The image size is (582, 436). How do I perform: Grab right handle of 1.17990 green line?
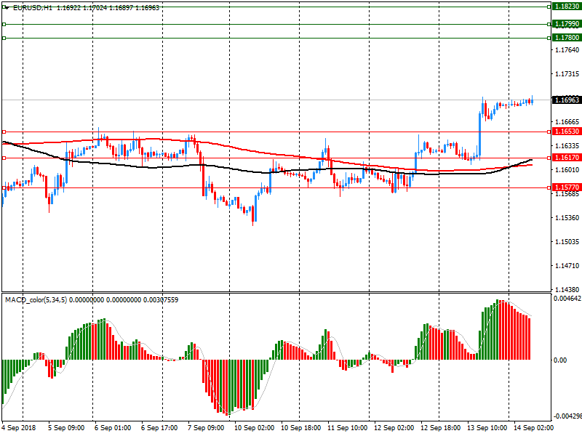click(549, 24)
